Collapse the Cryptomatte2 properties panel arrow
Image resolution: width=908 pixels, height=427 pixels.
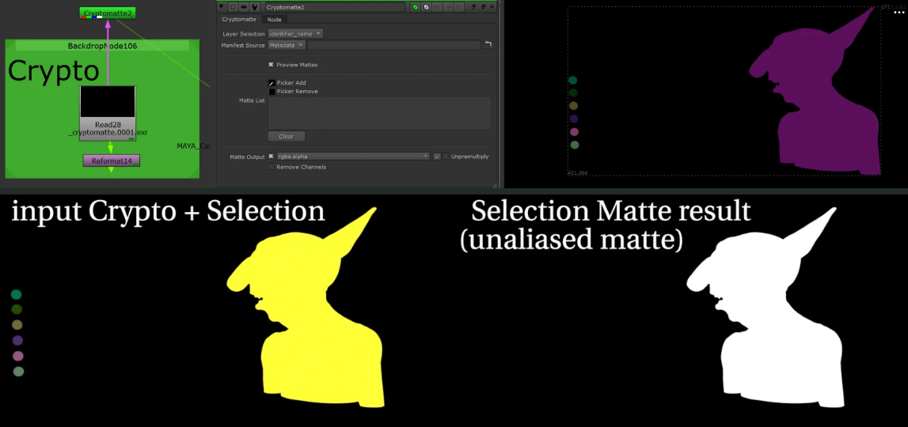[222, 6]
